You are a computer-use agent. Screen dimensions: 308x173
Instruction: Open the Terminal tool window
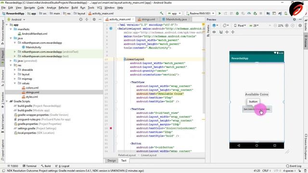click(x=30, y=166)
